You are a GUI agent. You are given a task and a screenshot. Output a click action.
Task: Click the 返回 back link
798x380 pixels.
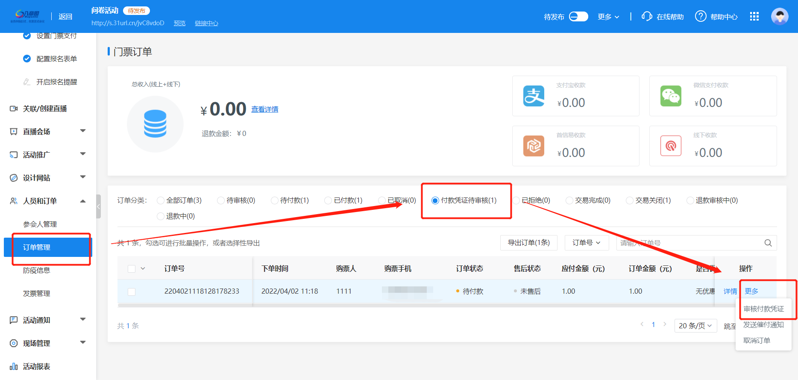pos(65,16)
